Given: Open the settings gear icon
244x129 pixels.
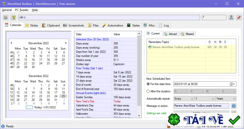Looking at the screenshot, I should [x=5, y=17].
